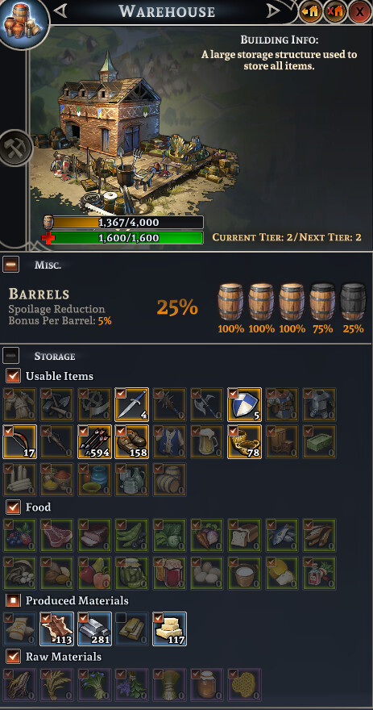Open the hammer build button on left edge

click(15, 148)
